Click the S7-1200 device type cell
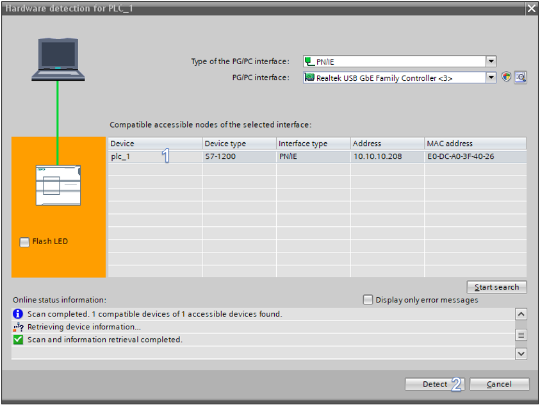The width and height of the screenshot is (540, 405). 240,156
